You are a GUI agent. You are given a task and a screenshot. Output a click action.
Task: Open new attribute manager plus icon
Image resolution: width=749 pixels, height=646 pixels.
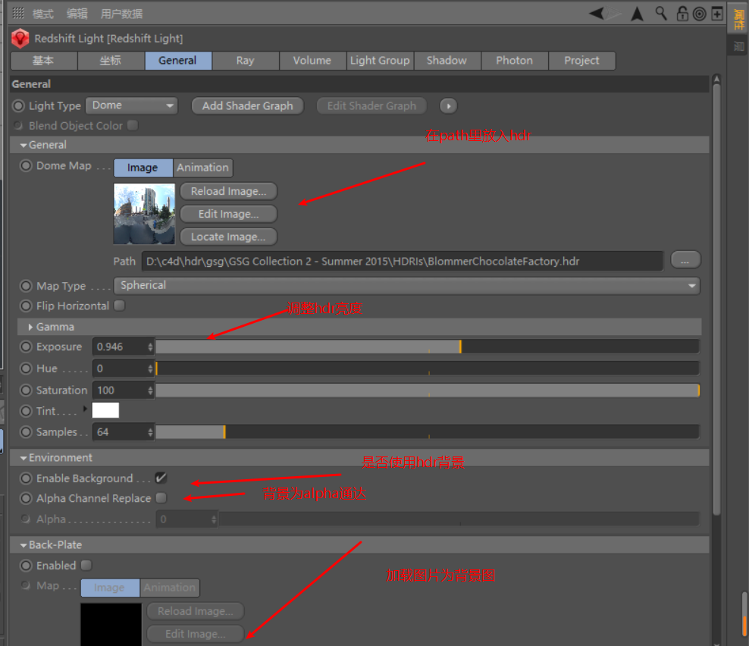[717, 14]
